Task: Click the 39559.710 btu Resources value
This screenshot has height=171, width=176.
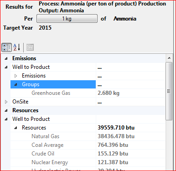Action: pyautogui.click(x=116, y=128)
